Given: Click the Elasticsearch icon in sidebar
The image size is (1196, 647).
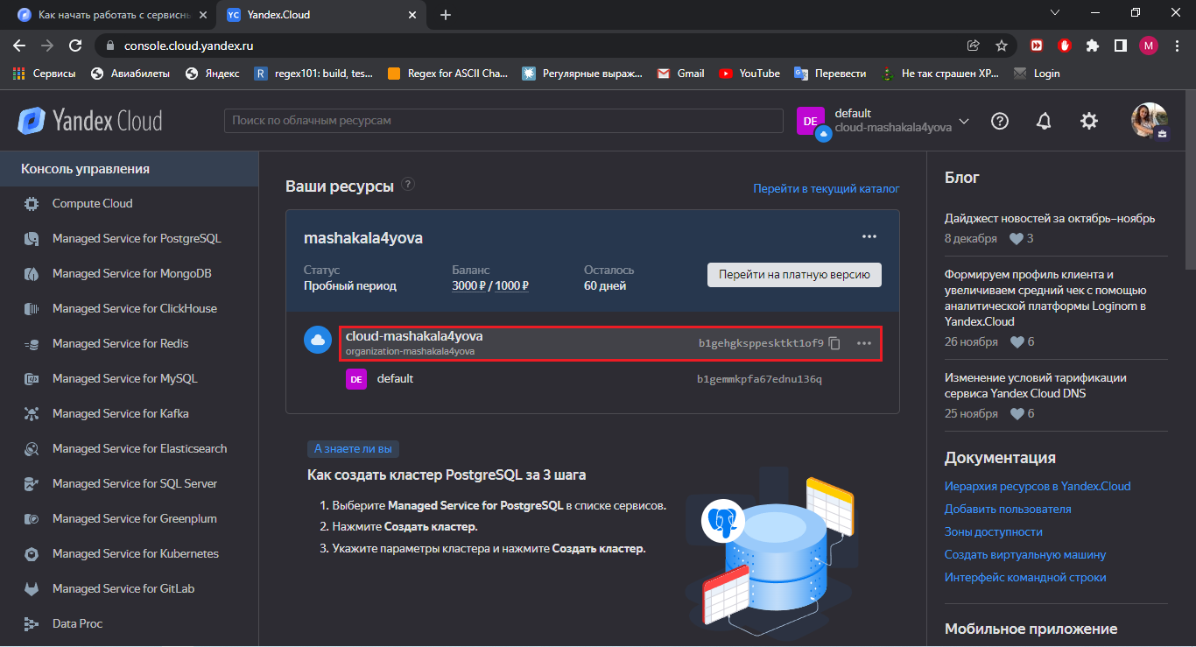Looking at the screenshot, I should click(32, 449).
